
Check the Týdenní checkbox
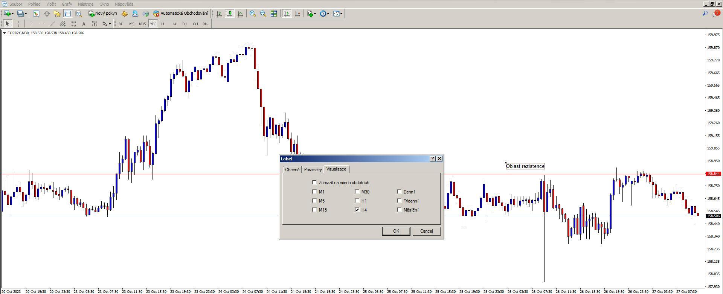tap(399, 201)
